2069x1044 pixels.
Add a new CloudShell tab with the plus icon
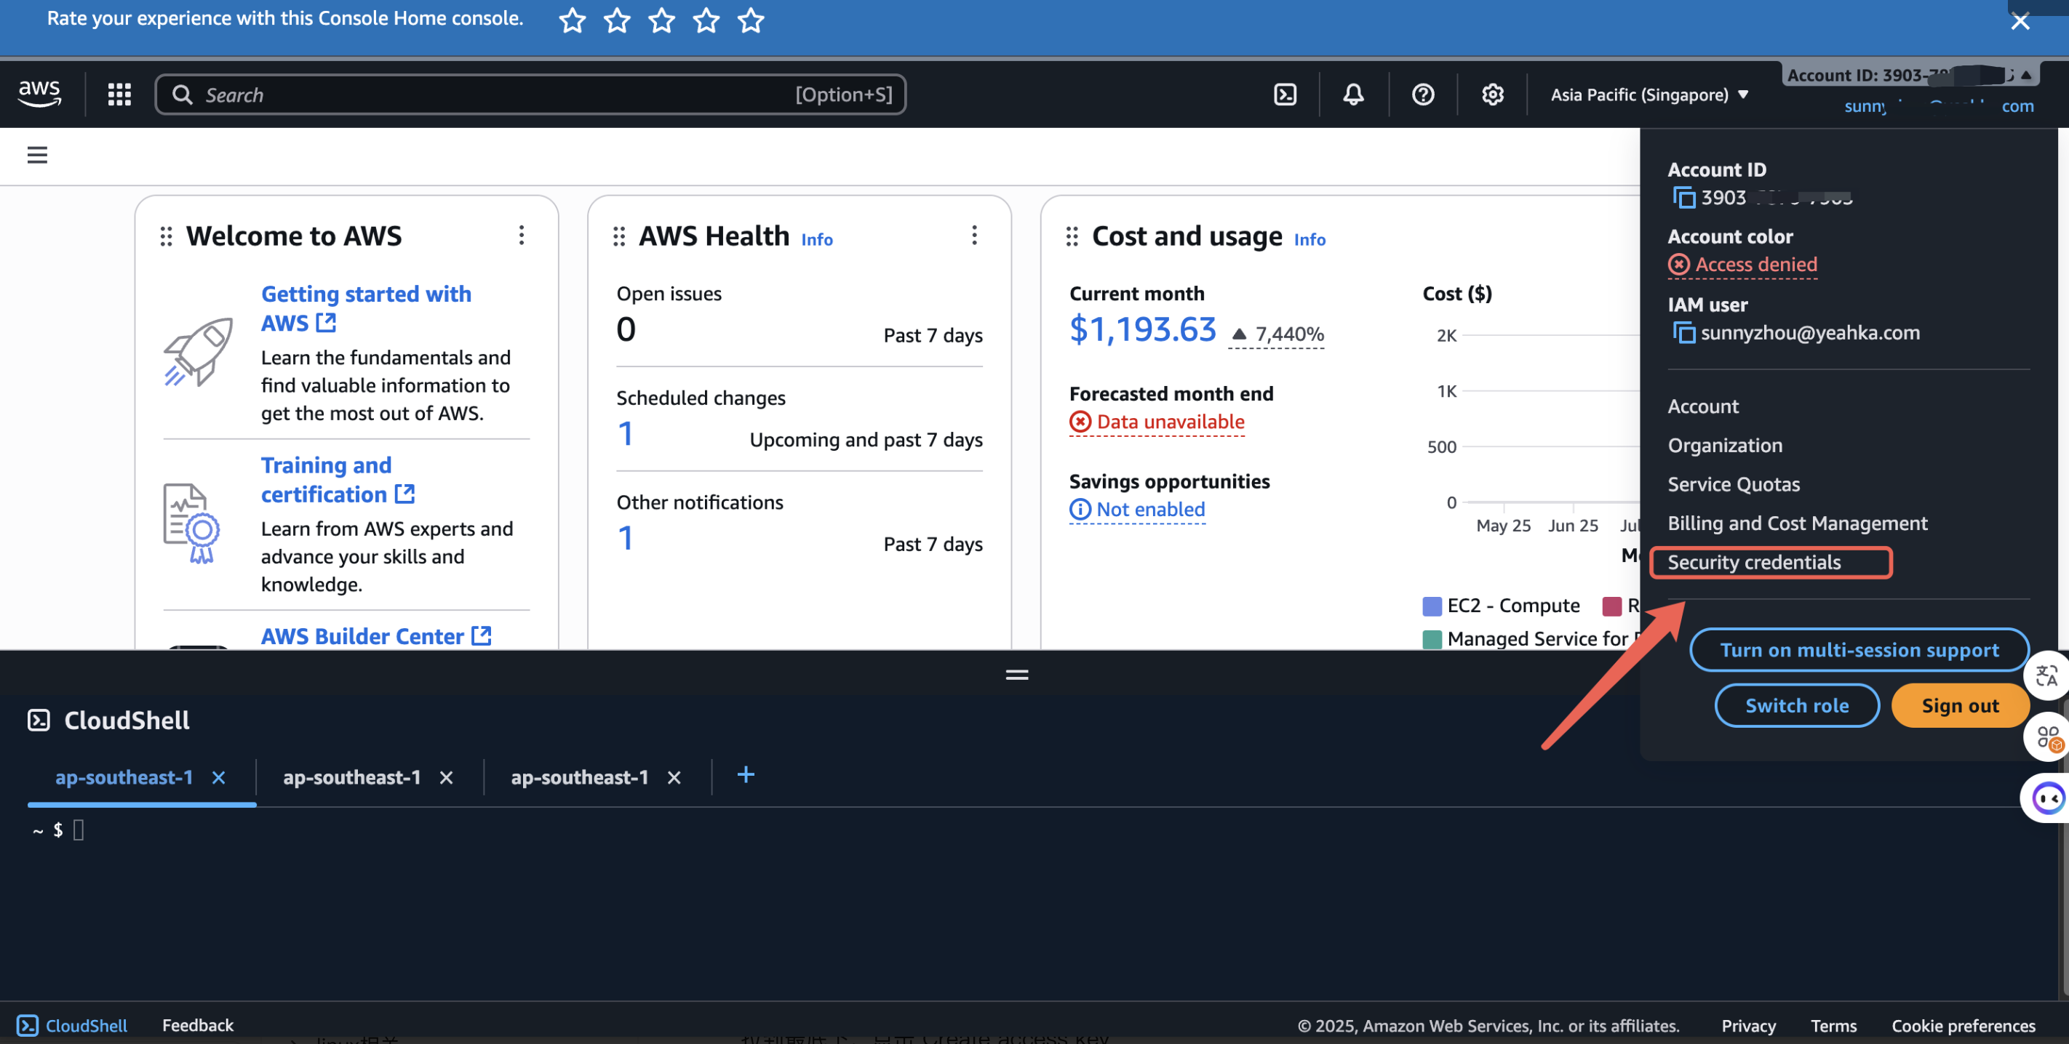point(746,774)
